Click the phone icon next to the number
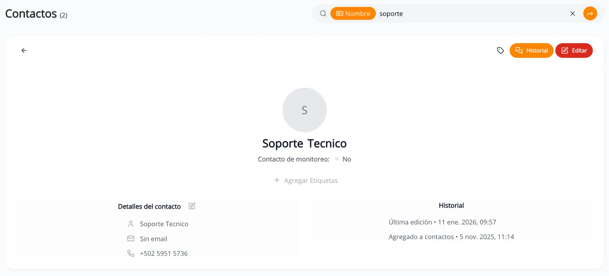The height and width of the screenshot is (276, 609). (x=131, y=253)
